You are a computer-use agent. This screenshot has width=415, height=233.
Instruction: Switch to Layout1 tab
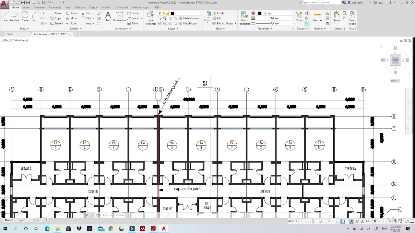click(x=22, y=220)
